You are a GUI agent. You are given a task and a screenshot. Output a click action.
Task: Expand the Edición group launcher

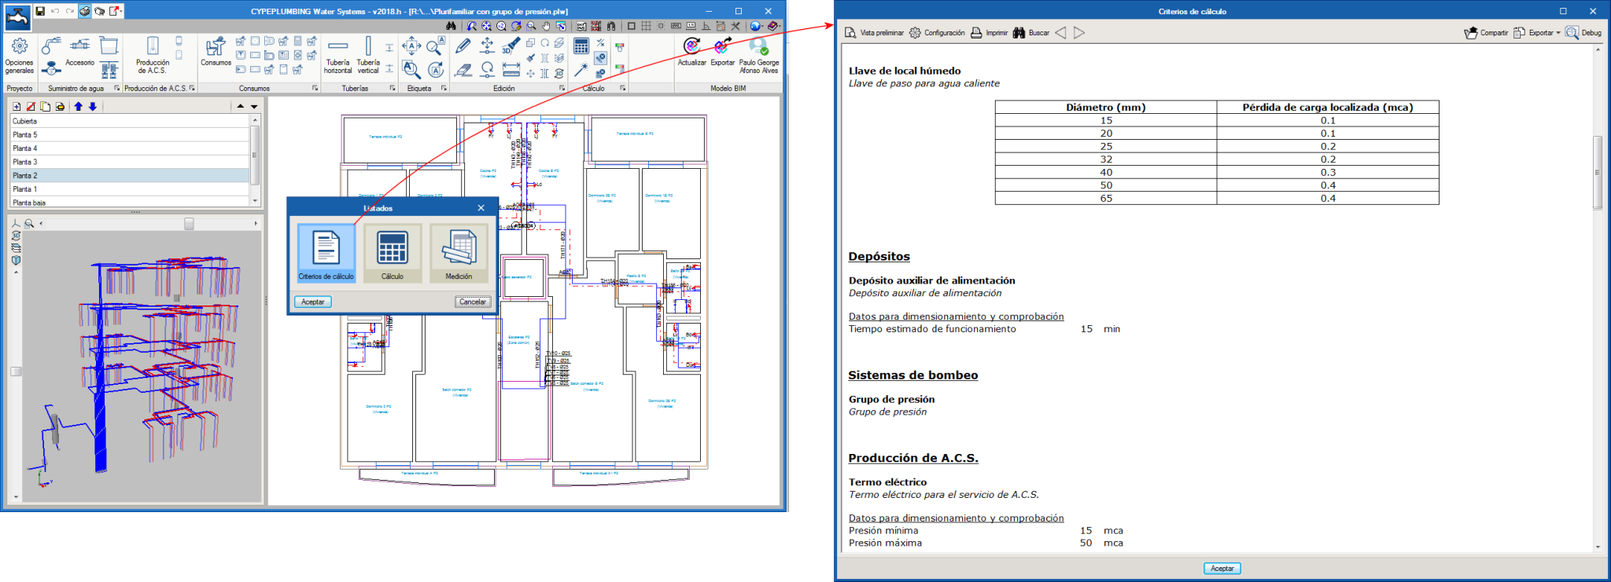(x=562, y=89)
